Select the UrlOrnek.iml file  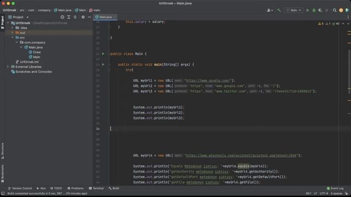(x=27, y=62)
